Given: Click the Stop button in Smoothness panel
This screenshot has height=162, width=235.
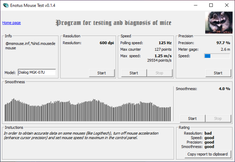Looking at the screenshot, I should tap(218, 119).
